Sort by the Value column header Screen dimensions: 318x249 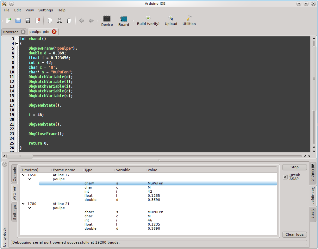point(212,170)
